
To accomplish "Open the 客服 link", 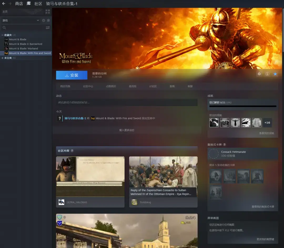I will coord(190,87).
